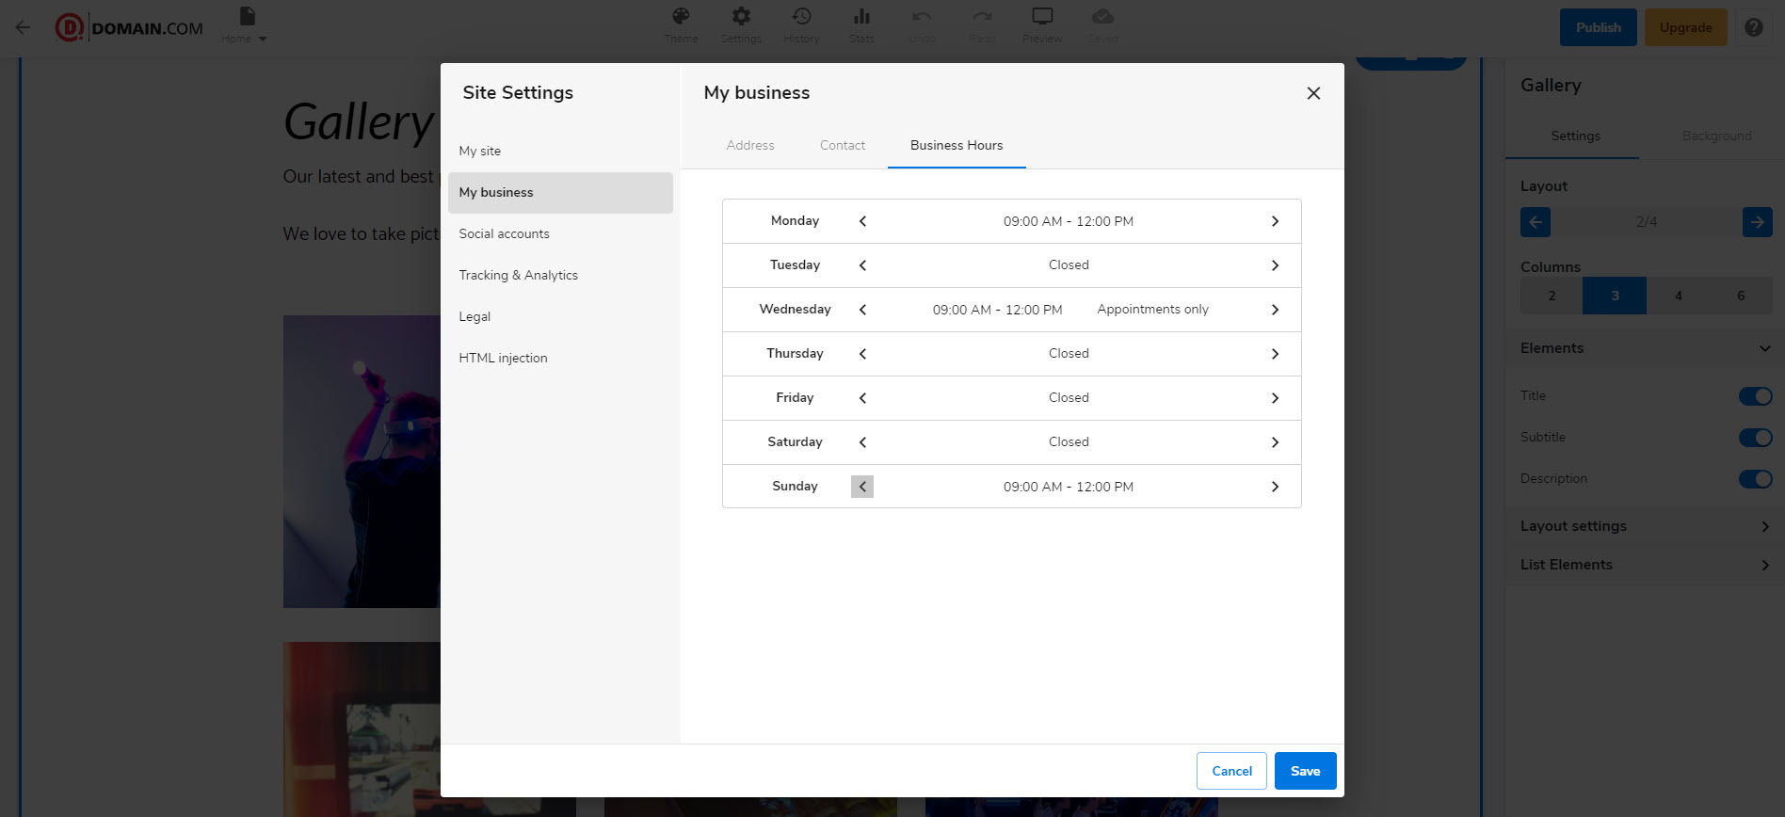Select Social accounts in Site Settings
Viewport: 1785px width, 817px height.
coord(504,233)
